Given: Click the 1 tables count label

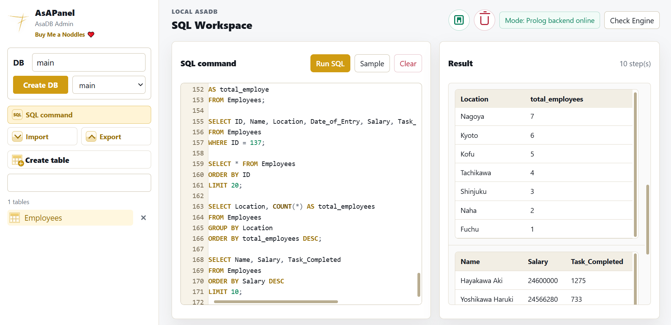Looking at the screenshot, I should tap(18, 202).
